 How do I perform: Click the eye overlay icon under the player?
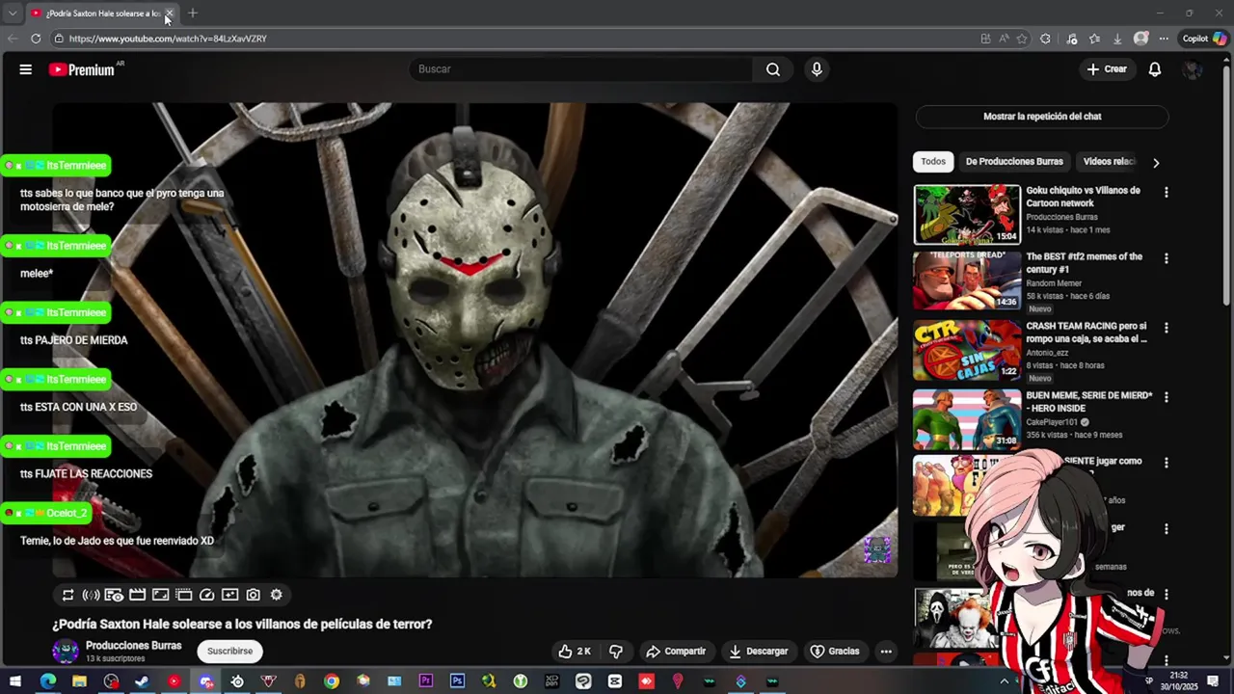tap(114, 596)
